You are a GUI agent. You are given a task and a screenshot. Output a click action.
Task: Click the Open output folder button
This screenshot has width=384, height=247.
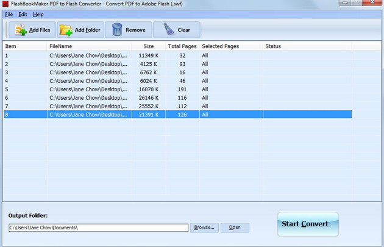point(235,228)
